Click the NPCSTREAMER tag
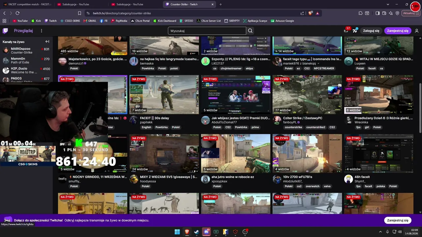 coord(324,68)
